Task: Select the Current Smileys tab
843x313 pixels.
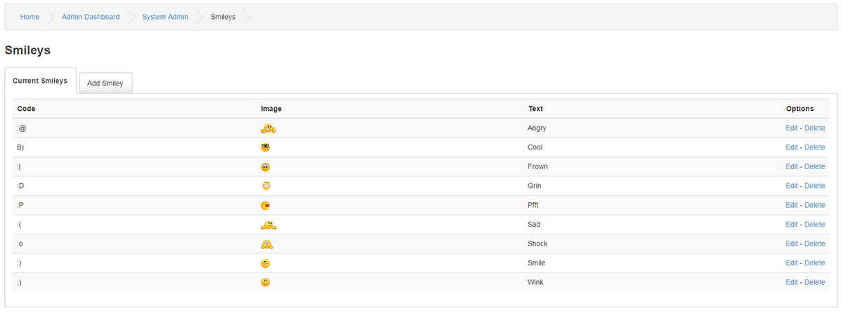Action: click(x=40, y=81)
